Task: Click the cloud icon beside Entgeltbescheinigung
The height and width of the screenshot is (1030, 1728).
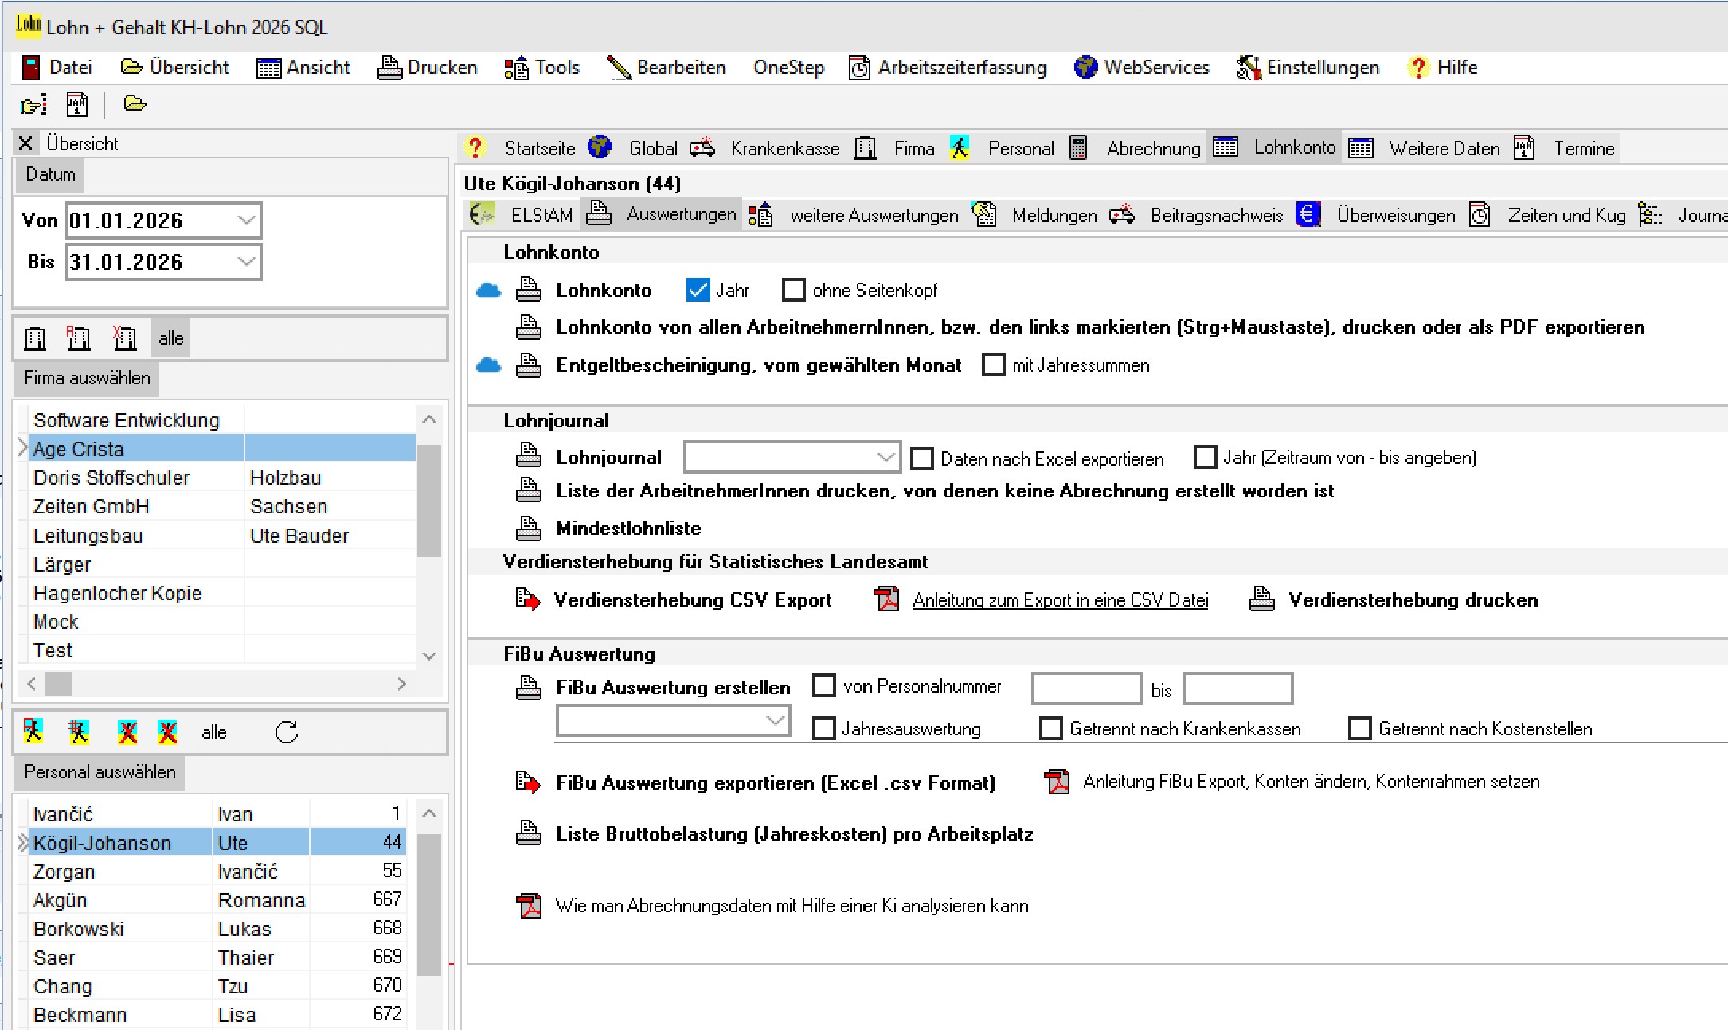Action: (x=488, y=365)
